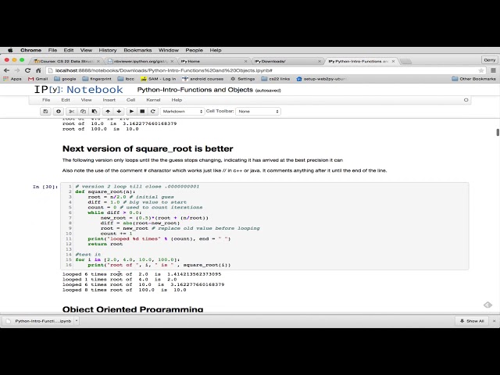Open the fingerprint bookmarks folder

pyautogui.click(x=97, y=79)
